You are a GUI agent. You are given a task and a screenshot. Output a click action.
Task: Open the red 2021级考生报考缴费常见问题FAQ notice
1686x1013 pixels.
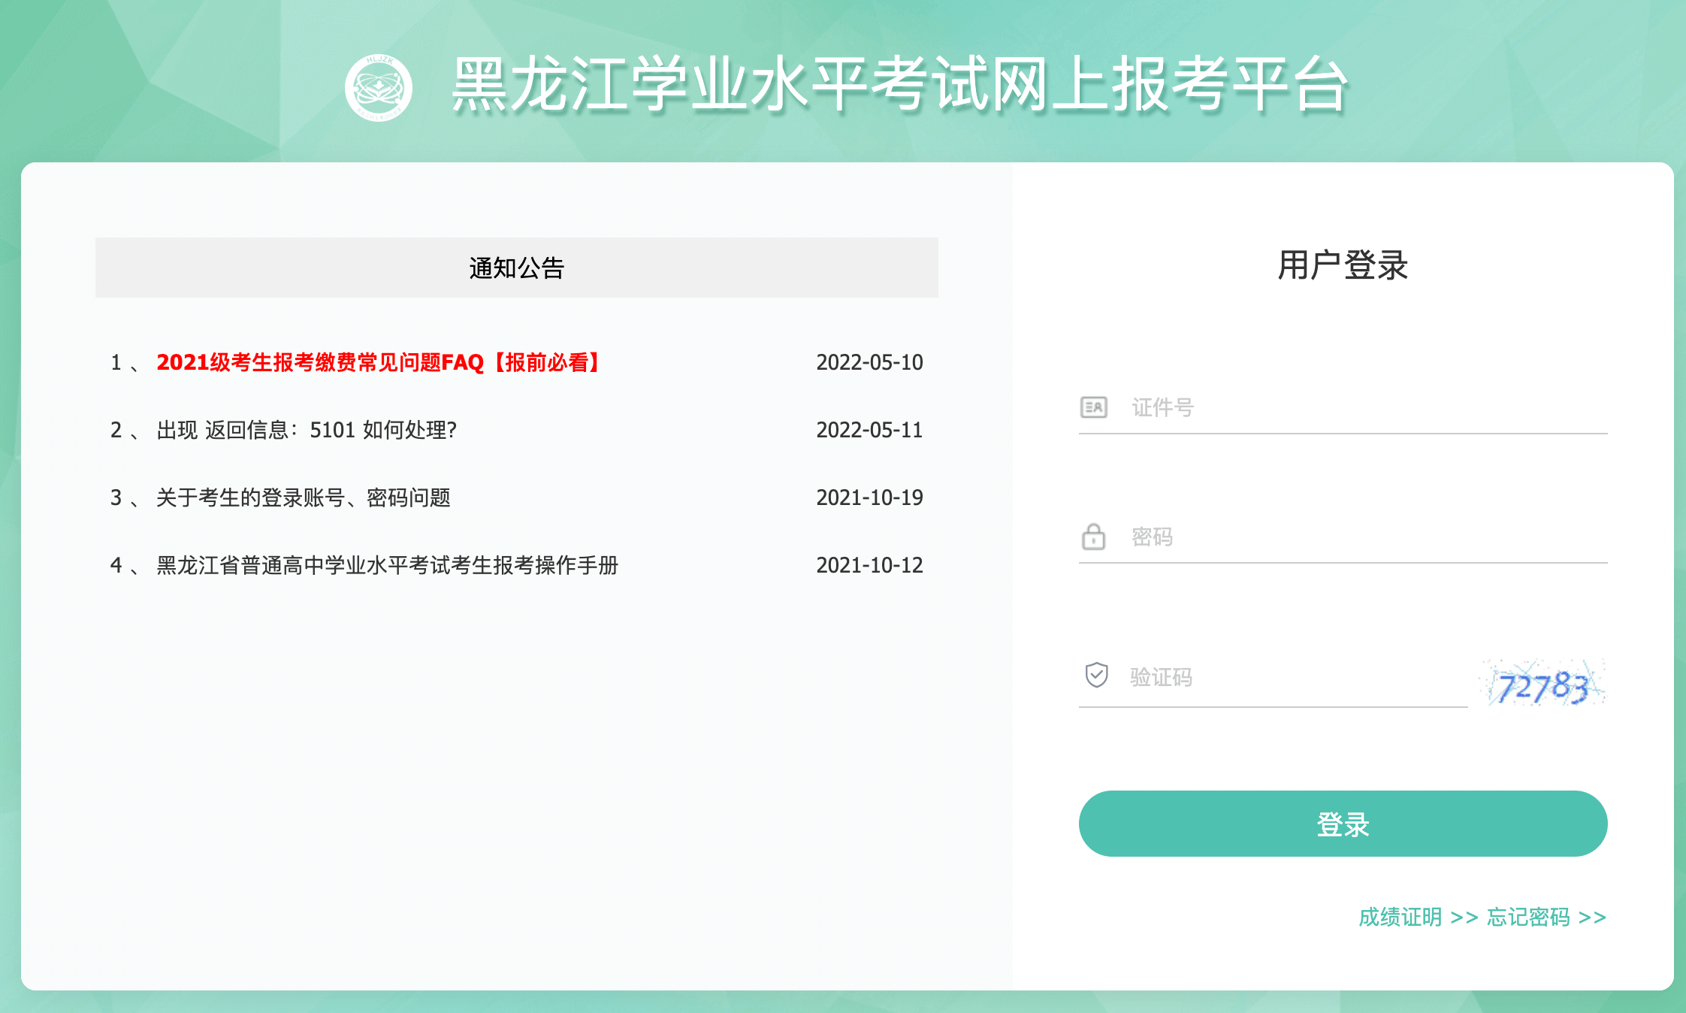tap(379, 362)
